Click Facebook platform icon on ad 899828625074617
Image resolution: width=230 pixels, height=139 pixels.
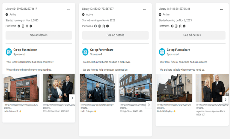click(19, 26)
